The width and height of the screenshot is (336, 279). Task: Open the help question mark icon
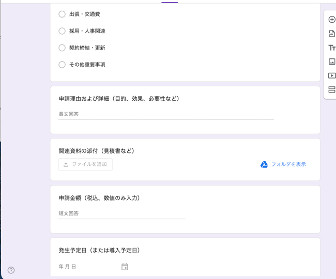click(11, 270)
